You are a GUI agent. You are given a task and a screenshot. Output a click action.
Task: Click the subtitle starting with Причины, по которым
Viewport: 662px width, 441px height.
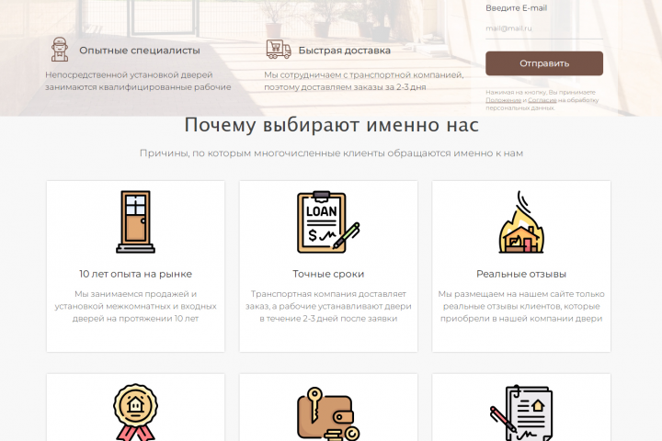coord(331,153)
